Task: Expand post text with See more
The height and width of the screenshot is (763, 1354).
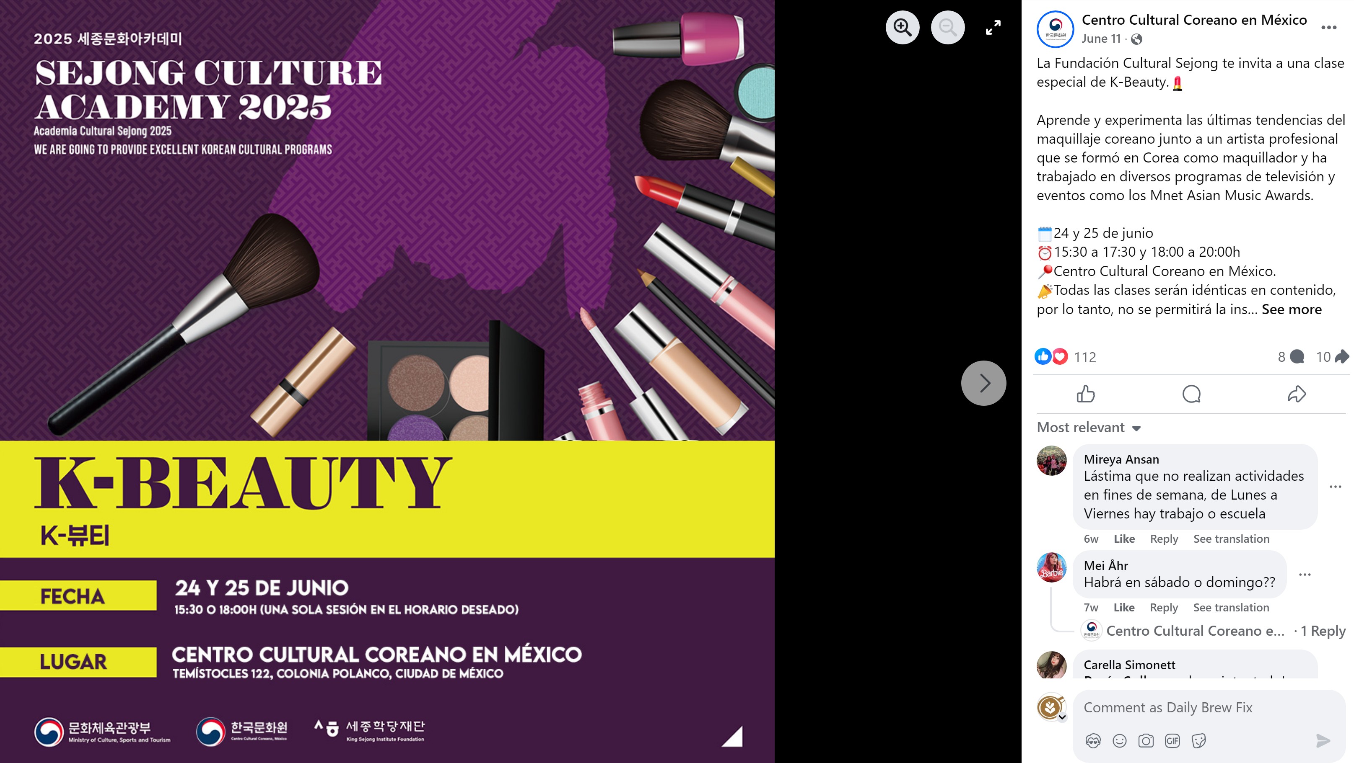Action: pyautogui.click(x=1292, y=309)
